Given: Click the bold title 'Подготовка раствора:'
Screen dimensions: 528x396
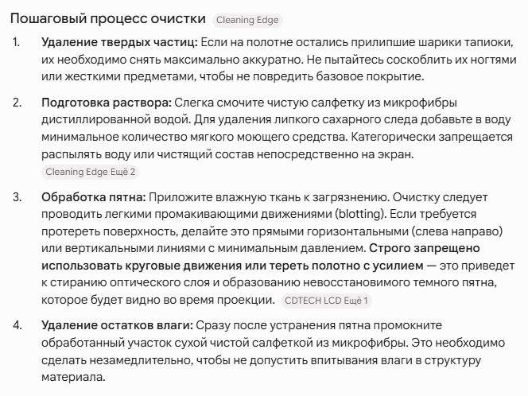Looking at the screenshot, I should tap(107, 103).
